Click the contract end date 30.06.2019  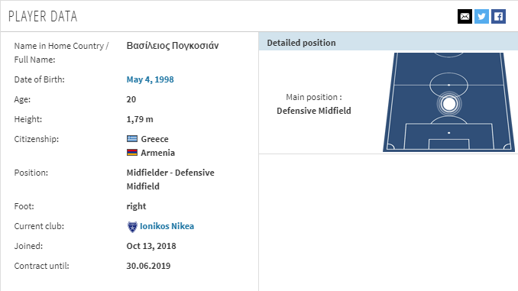point(148,266)
